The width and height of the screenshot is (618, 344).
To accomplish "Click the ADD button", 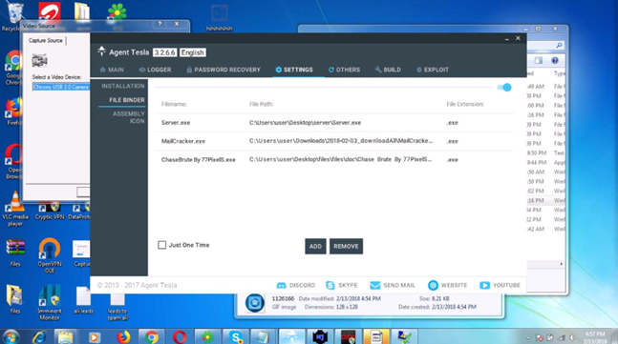I will [x=315, y=246].
